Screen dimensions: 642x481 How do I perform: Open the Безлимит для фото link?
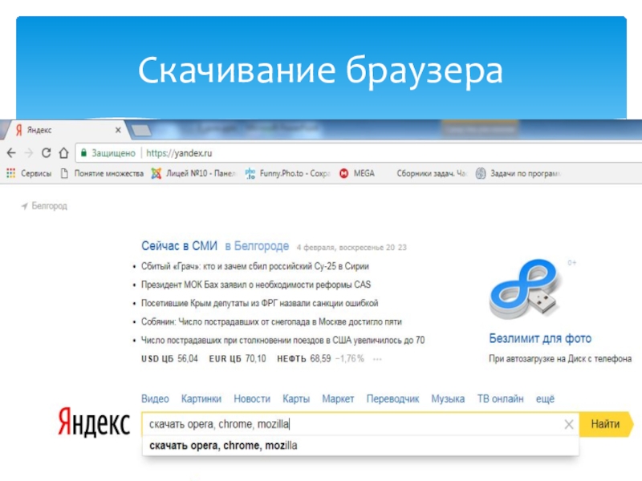[540, 338]
